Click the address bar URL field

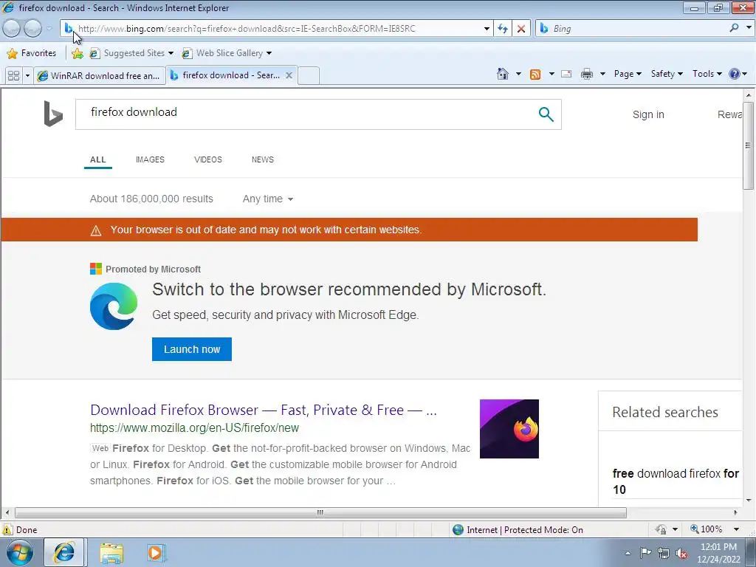click(x=278, y=29)
